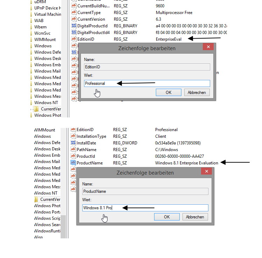
Task: Click the DWORD icon beside InstallDate
Action: (73, 143)
